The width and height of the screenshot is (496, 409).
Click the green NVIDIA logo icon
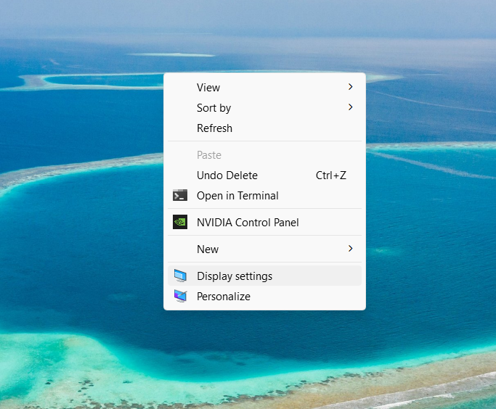point(180,223)
